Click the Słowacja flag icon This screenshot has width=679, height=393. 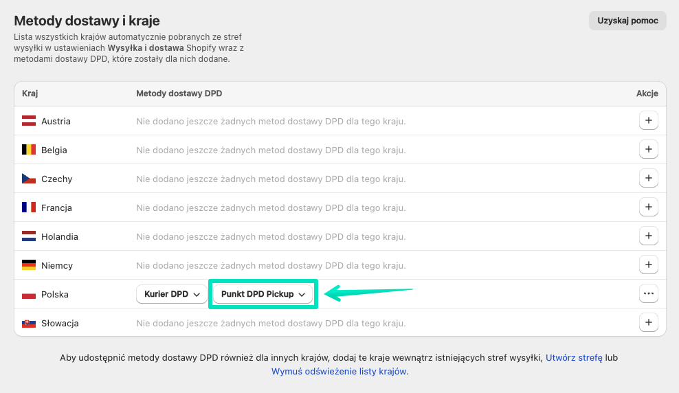[29, 324]
